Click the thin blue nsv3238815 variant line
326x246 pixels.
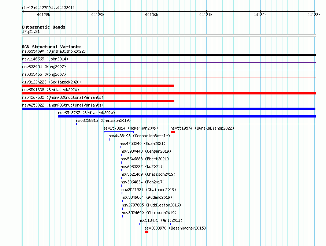[x=196, y=124]
